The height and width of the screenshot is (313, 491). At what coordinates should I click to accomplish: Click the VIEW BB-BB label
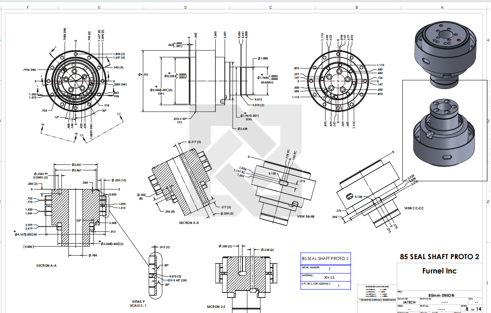pyautogui.click(x=305, y=216)
